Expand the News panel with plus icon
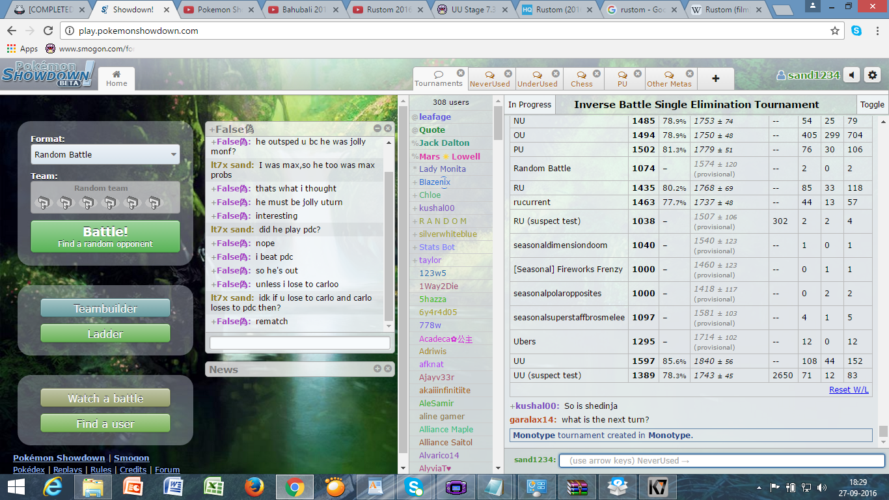The width and height of the screenshot is (889, 500). [377, 368]
